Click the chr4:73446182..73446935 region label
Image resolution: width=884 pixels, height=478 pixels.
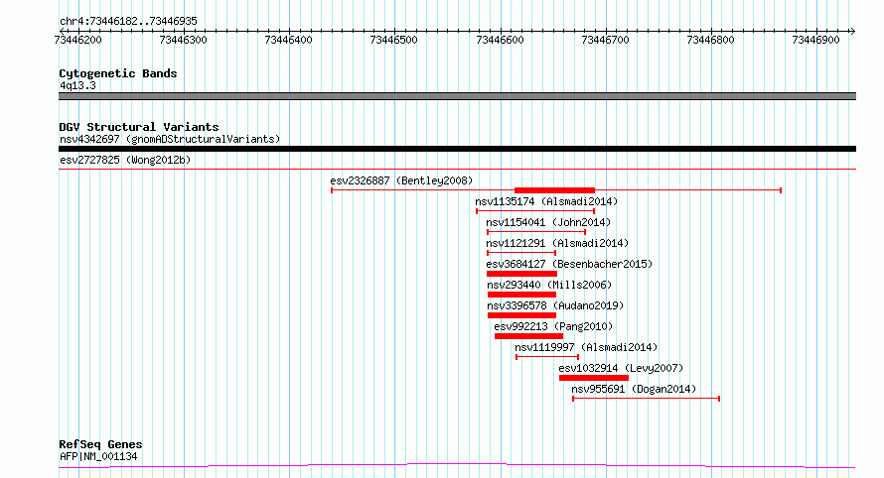coord(128,22)
